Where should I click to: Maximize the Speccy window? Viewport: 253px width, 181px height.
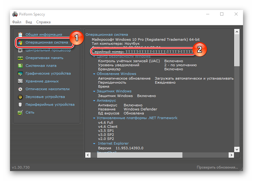(222, 14)
